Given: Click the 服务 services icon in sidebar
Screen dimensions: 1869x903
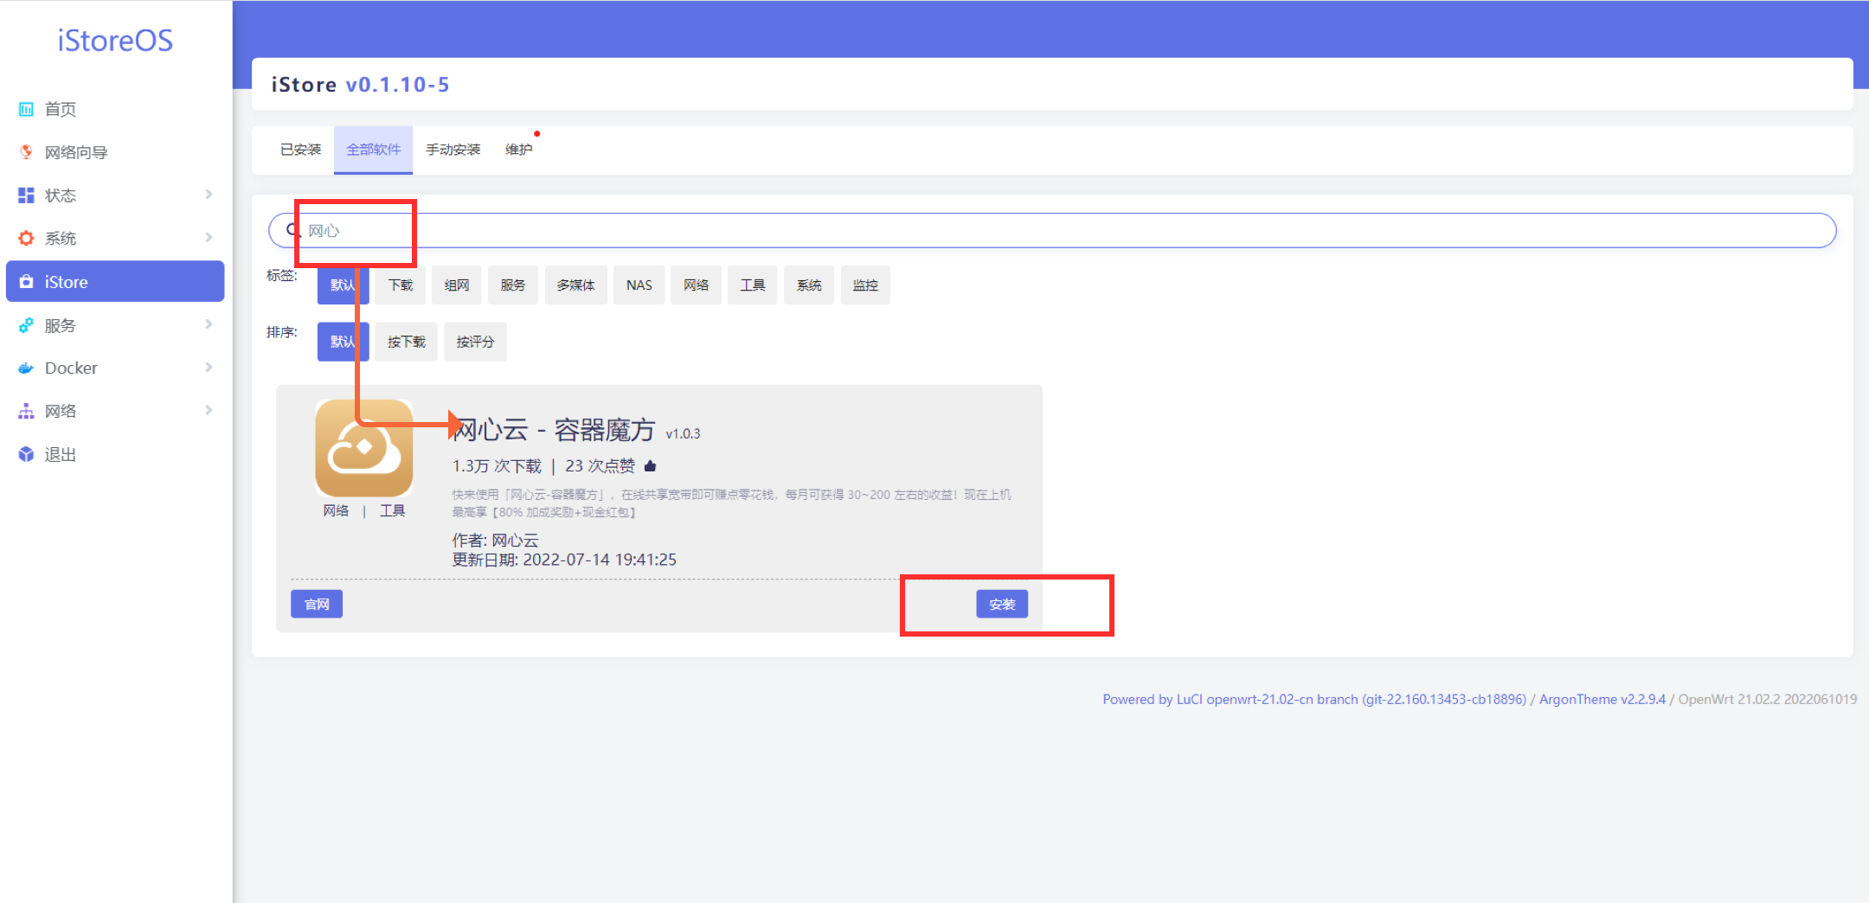Looking at the screenshot, I should coord(26,325).
